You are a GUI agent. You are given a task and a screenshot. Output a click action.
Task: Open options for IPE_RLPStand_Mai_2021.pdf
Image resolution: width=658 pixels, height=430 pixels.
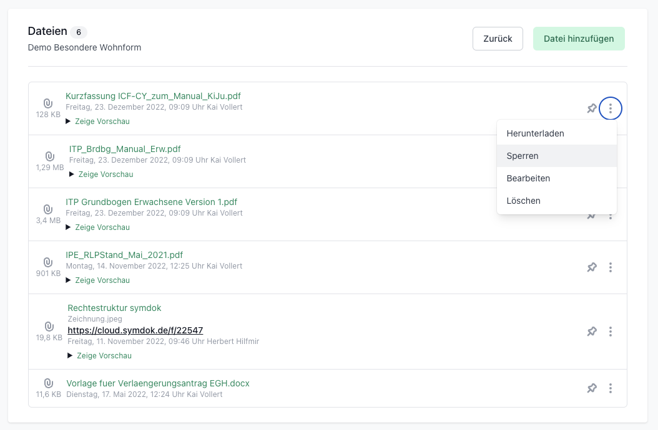pos(610,267)
